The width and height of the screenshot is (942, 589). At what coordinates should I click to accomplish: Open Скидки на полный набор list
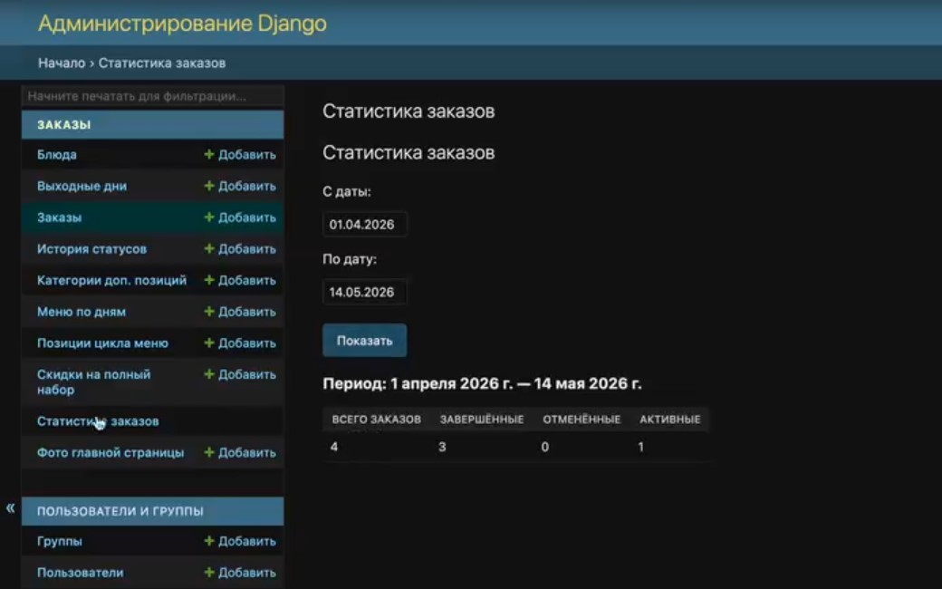93,381
